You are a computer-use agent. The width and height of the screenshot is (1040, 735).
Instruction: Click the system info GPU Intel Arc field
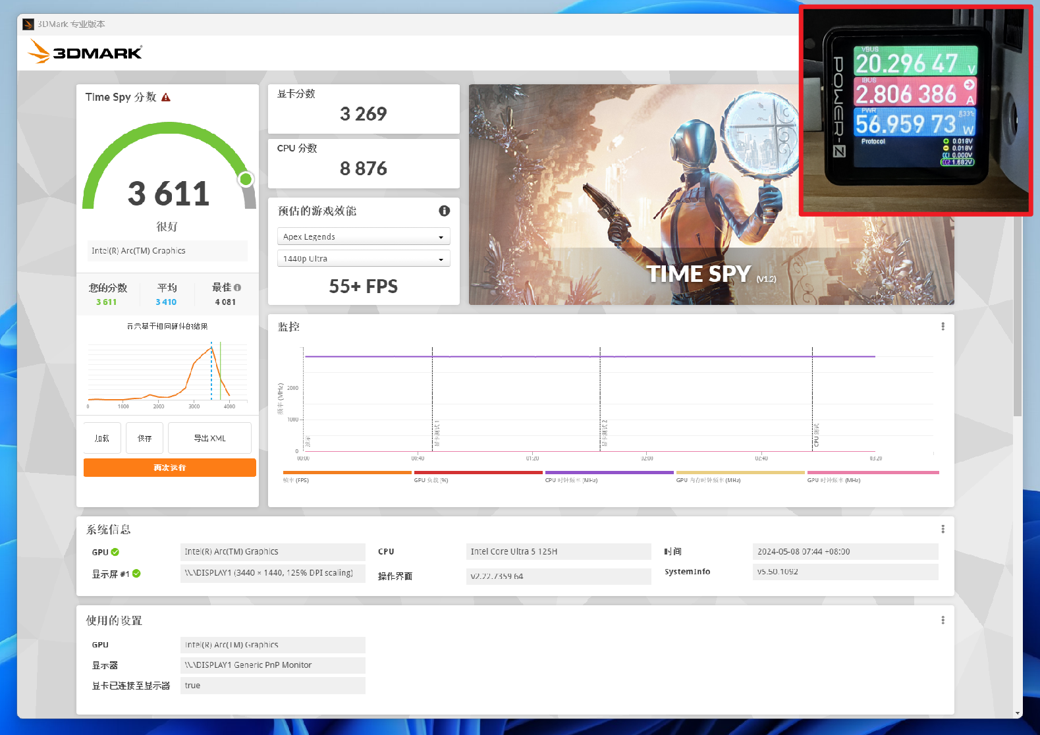point(273,552)
